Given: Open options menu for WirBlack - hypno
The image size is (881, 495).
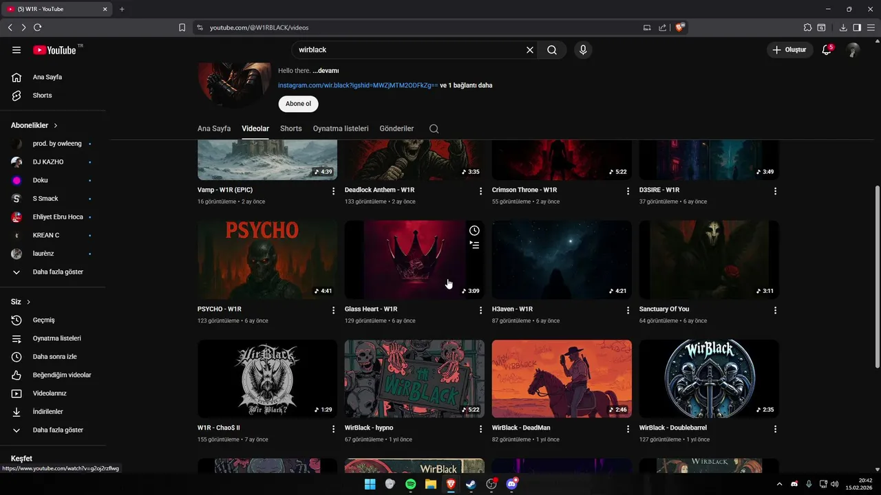Looking at the screenshot, I should pyautogui.click(x=481, y=429).
